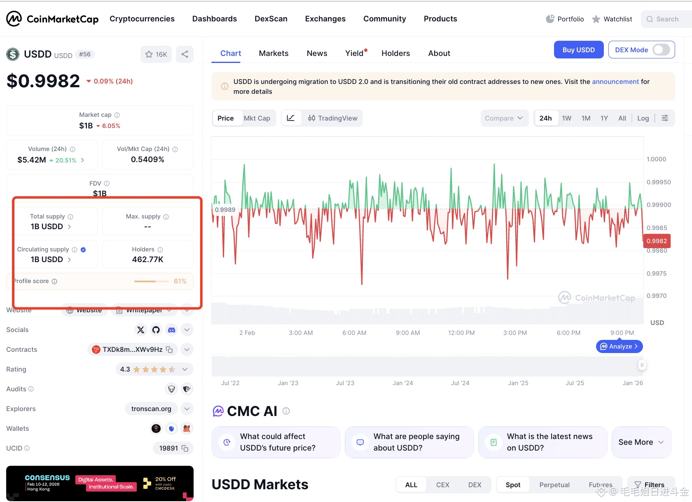692x502 pixels.
Task: Expand Volume (24h) details arrow
Action: (82, 160)
